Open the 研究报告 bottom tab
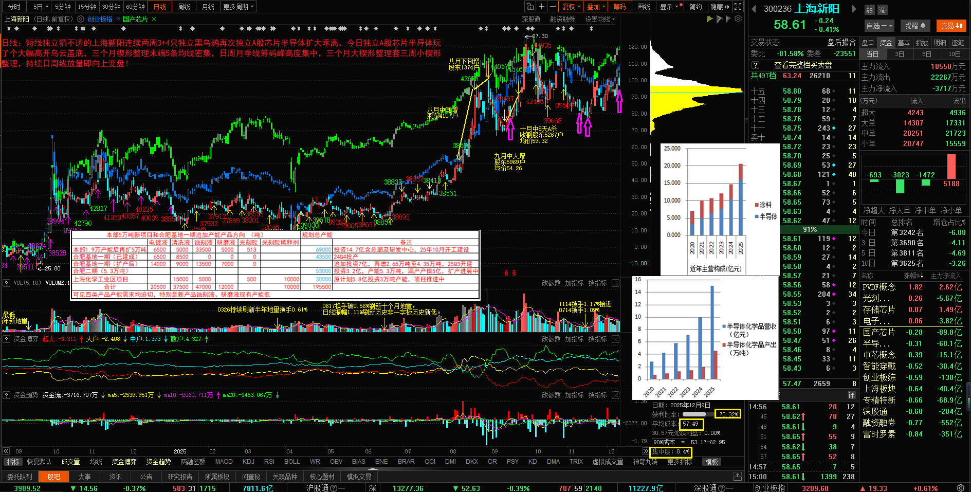 (180, 477)
